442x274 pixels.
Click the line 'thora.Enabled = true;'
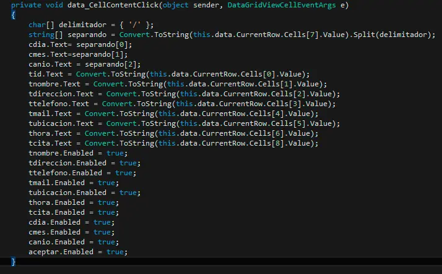click(74, 202)
